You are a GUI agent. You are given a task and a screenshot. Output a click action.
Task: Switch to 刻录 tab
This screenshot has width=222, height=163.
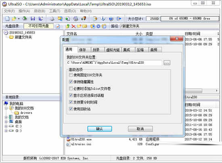pyautogui.click(x=98, y=50)
